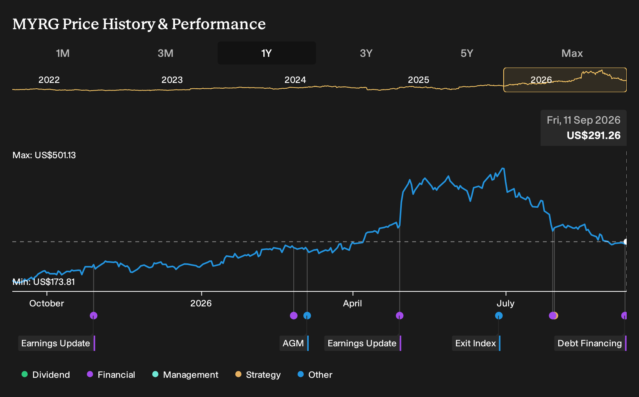
Task: Open the AGM event label
Action: point(294,343)
